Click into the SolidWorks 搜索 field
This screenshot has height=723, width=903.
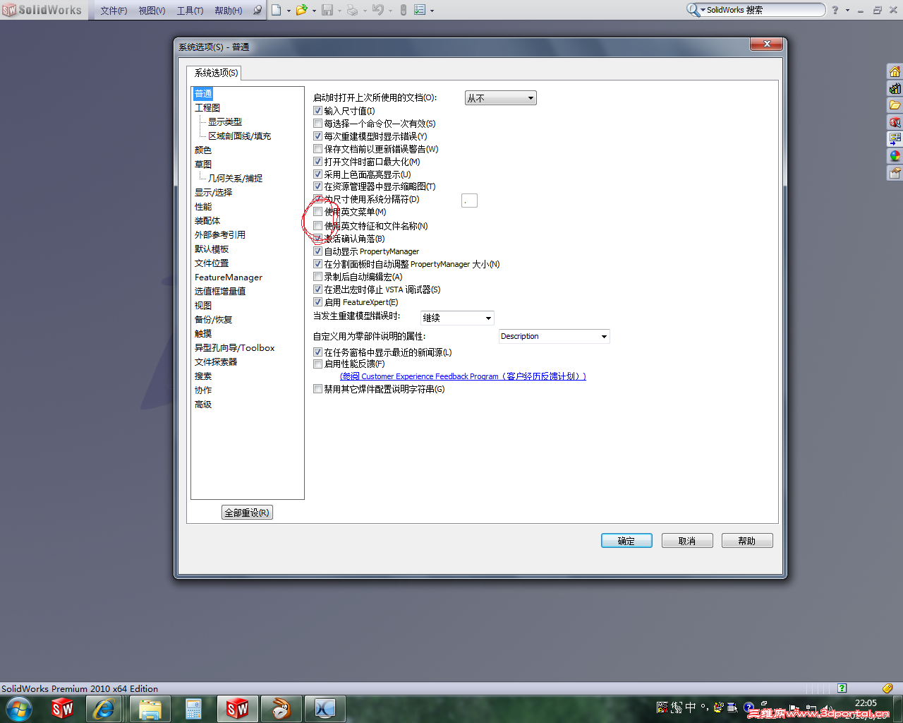tap(764, 10)
